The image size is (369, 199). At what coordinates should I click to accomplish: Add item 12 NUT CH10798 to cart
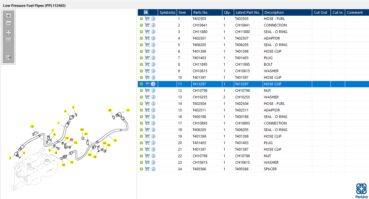point(147,91)
